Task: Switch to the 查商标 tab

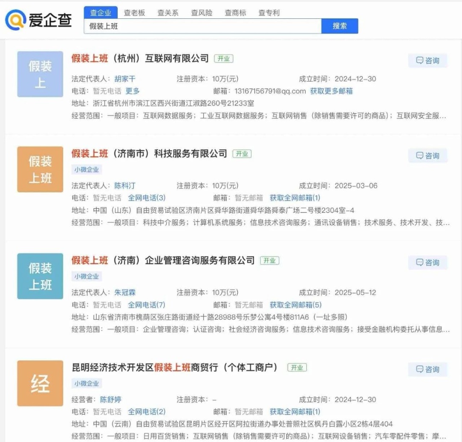Action: tap(235, 13)
